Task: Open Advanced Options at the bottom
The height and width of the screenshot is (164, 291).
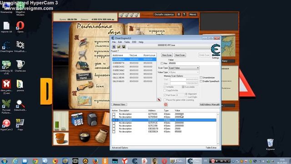Action: tap(120, 148)
